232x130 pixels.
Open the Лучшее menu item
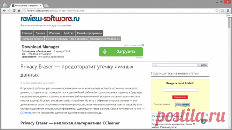coord(40,33)
